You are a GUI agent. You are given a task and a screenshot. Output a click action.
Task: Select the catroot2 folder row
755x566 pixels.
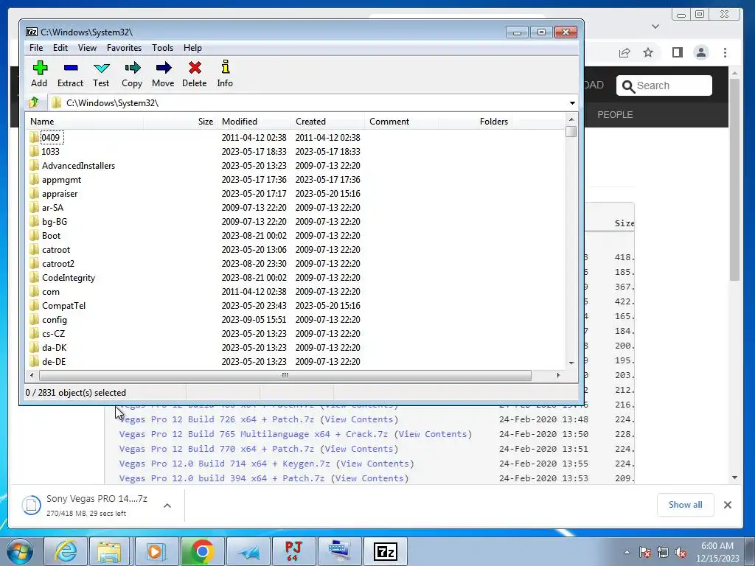tap(296, 264)
